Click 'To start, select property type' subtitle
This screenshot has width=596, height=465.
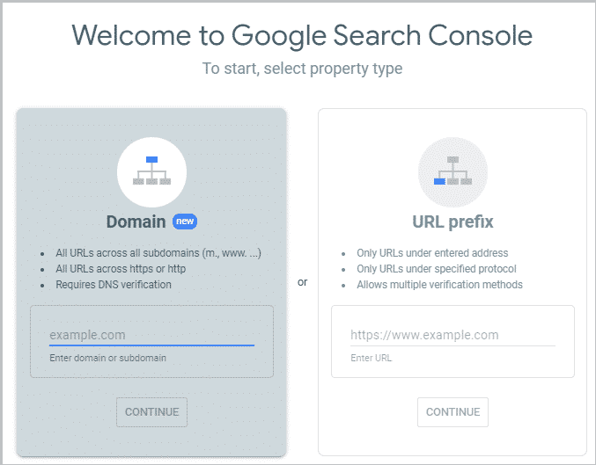tap(302, 69)
